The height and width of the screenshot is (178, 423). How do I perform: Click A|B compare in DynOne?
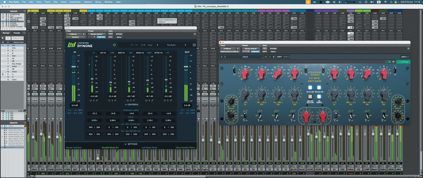click(143, 45)
